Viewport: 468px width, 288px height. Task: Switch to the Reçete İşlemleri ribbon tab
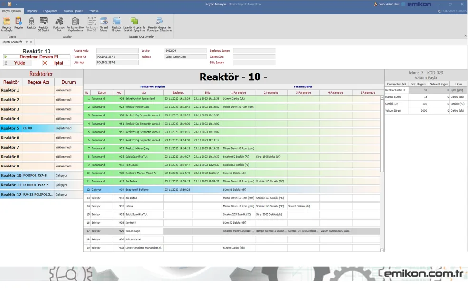[11, 11]
